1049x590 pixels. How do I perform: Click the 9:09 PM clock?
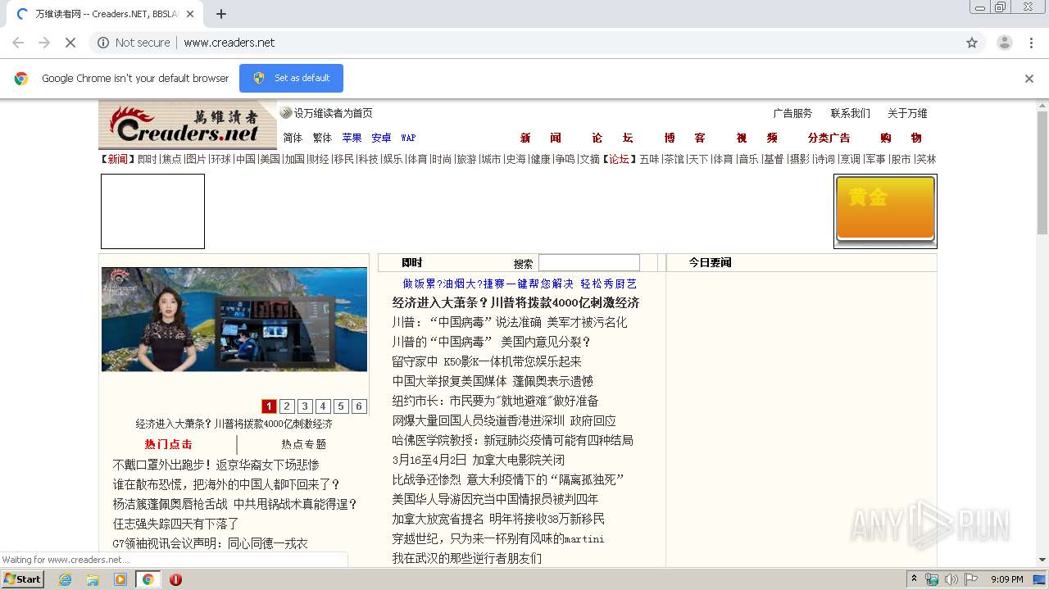[x=1007, y=579]
